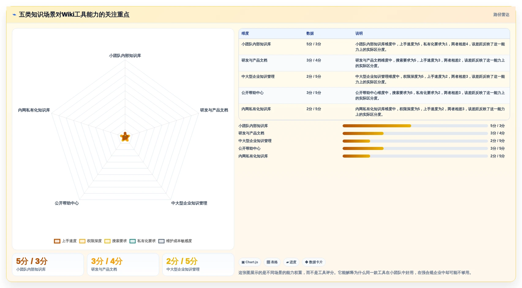Viewport: 522px width, 288px height.
Task: Toggle the 权限深度 legend item
Action: tap(90, 241)
